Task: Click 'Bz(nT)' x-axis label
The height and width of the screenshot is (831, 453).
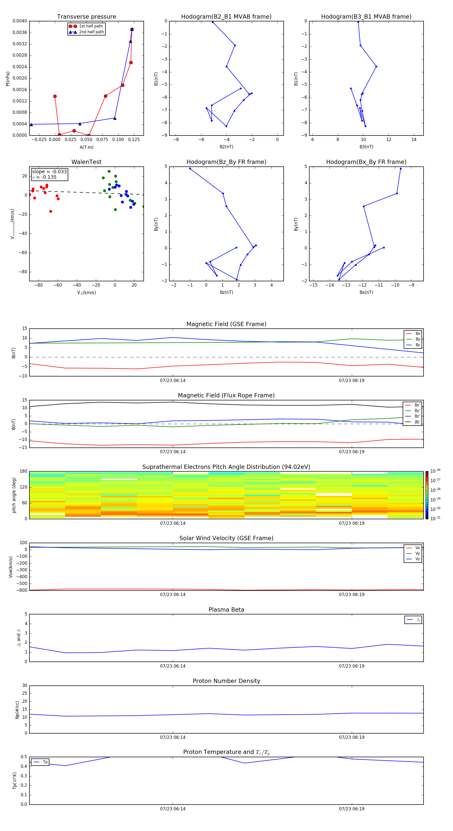Action: (x=226, y=292)
